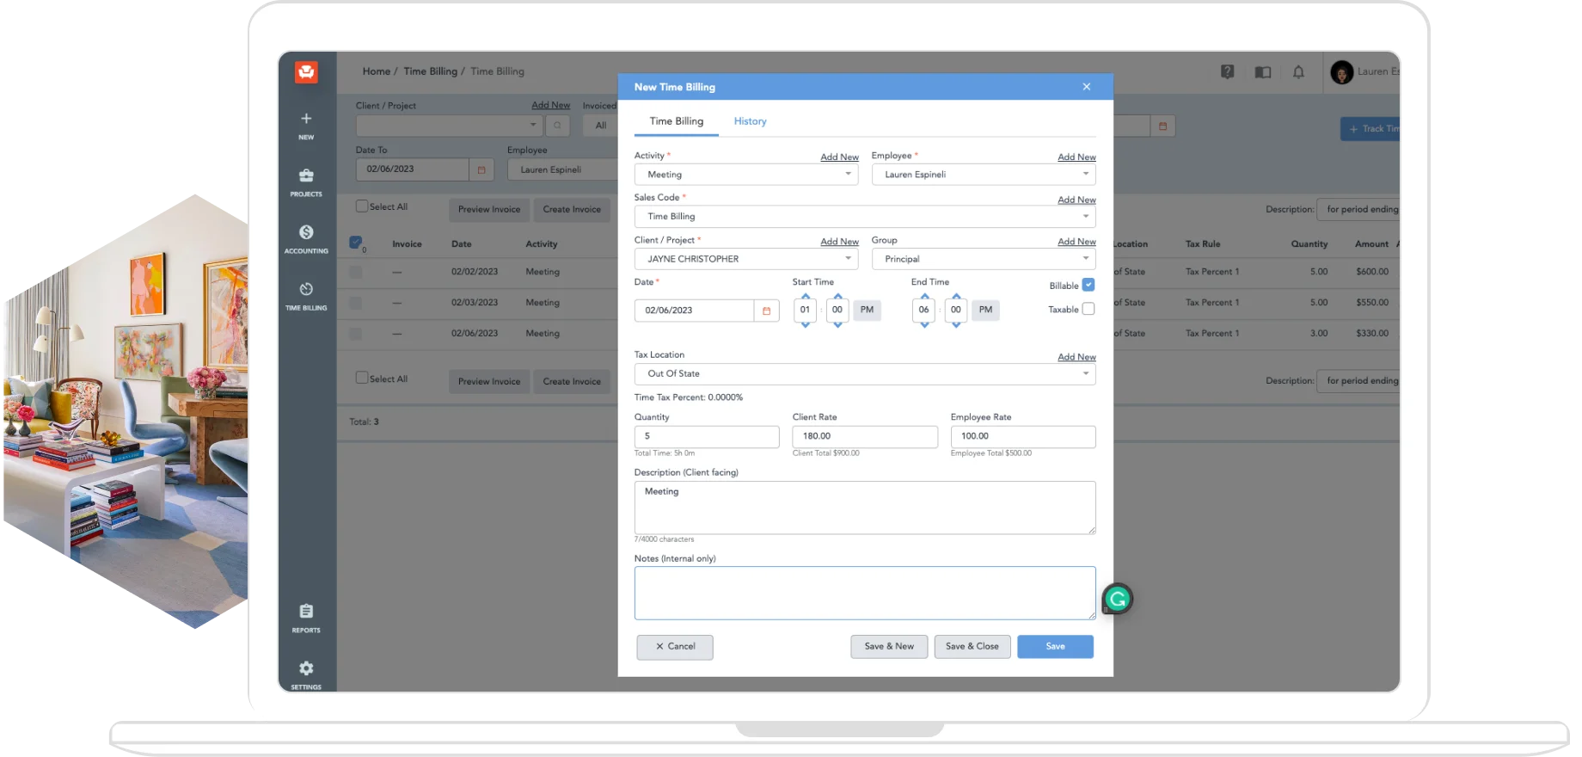1582x757 pixels.
Task: Open the calendar picker beside the Date field
Action: (766, 311)
